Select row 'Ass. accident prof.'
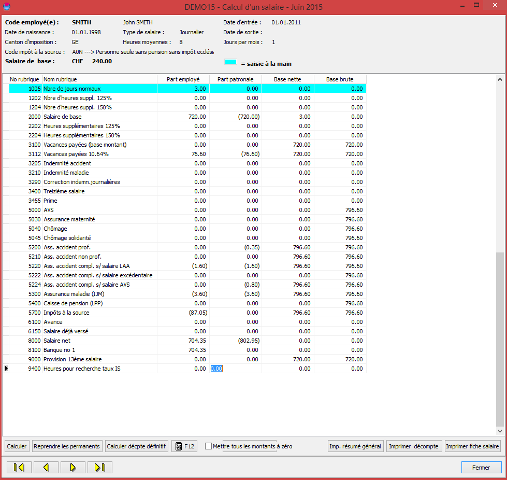The width and height of the screenshot is (507, 480). coord(187,247)
